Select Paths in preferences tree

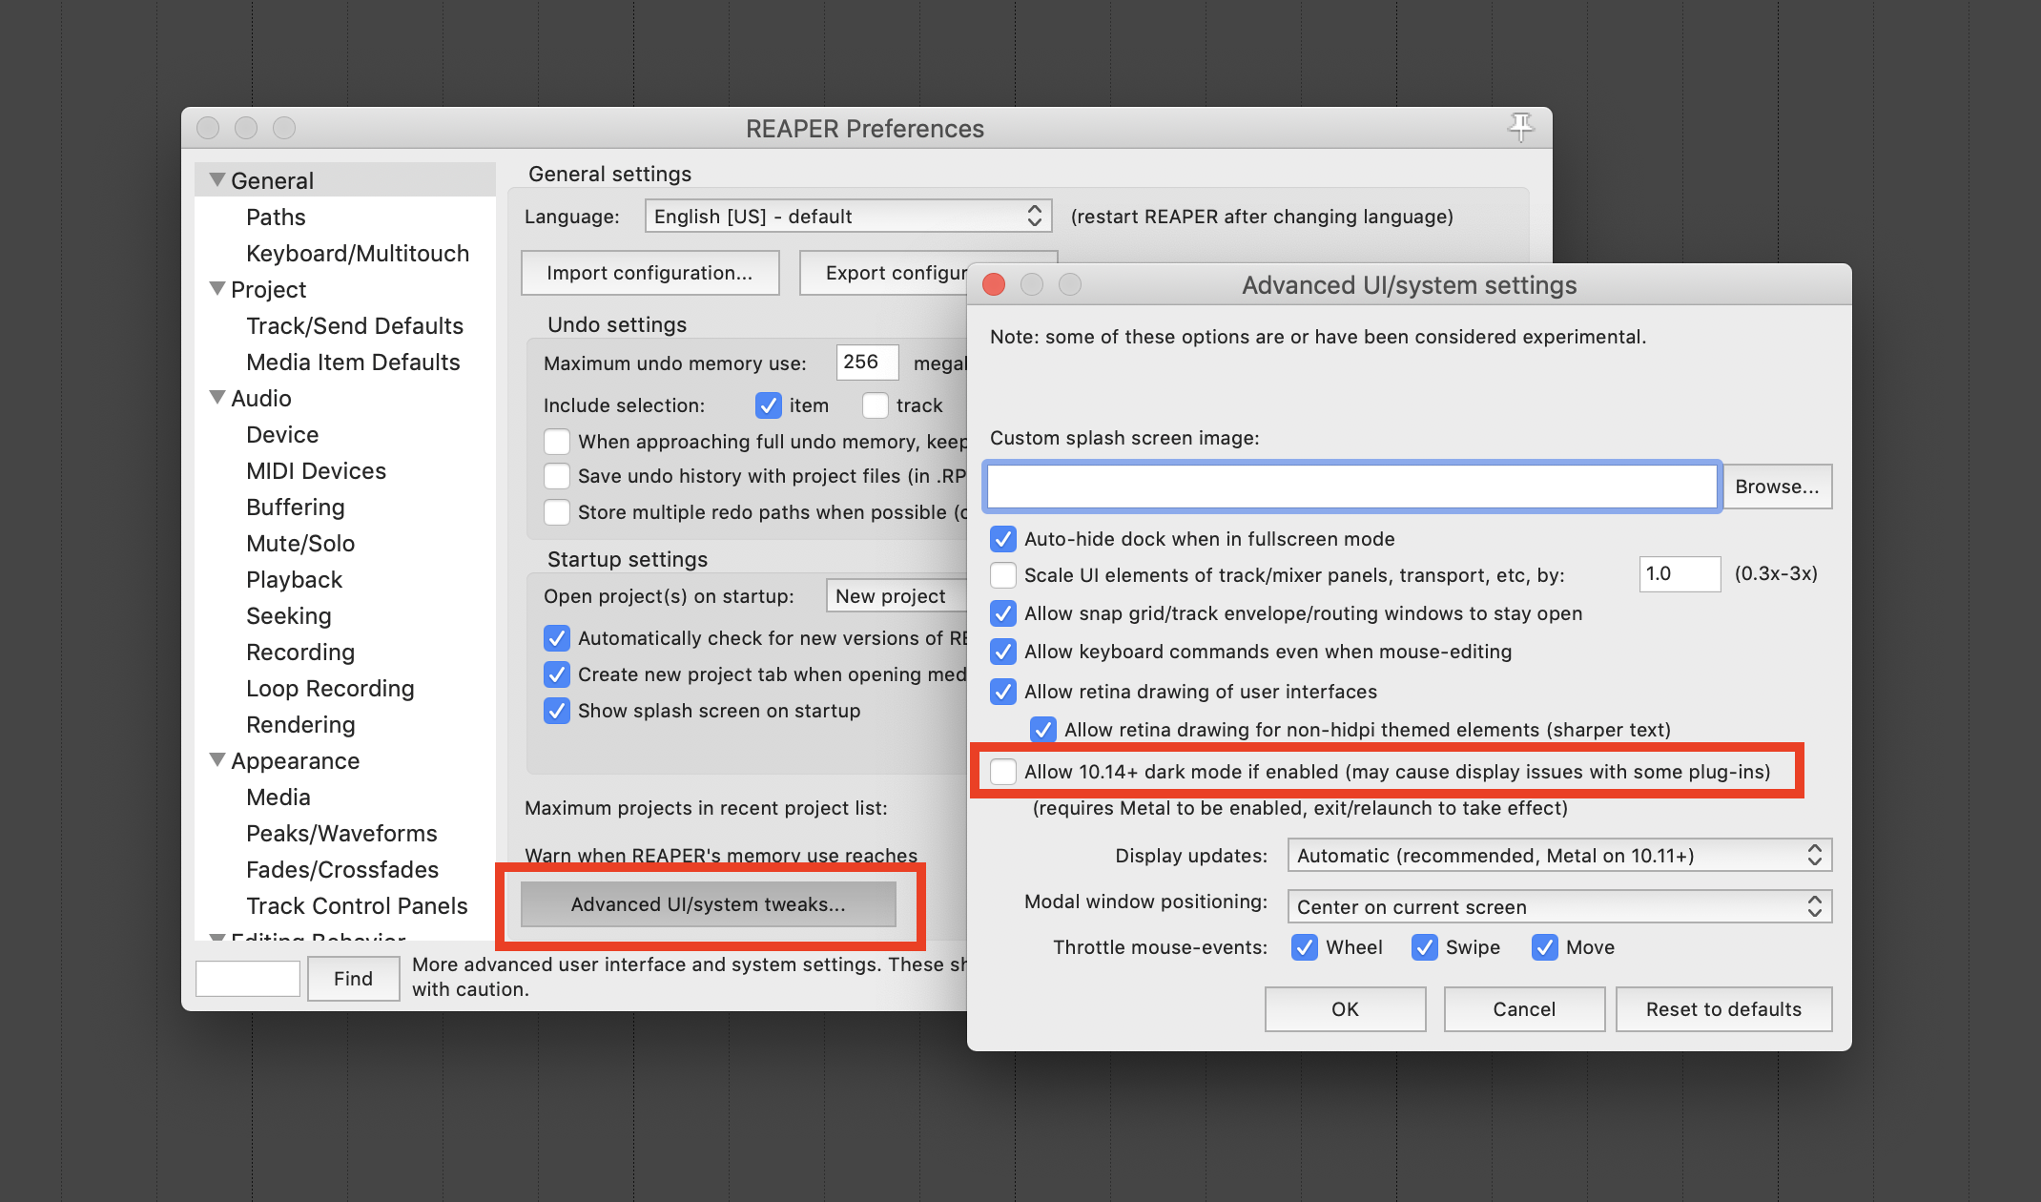pyautogui.click(x=276, y=217)
